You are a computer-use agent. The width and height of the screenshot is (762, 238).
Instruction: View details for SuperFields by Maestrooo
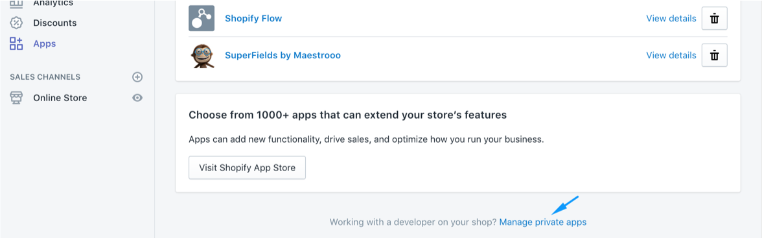click(x=671, y=56)
